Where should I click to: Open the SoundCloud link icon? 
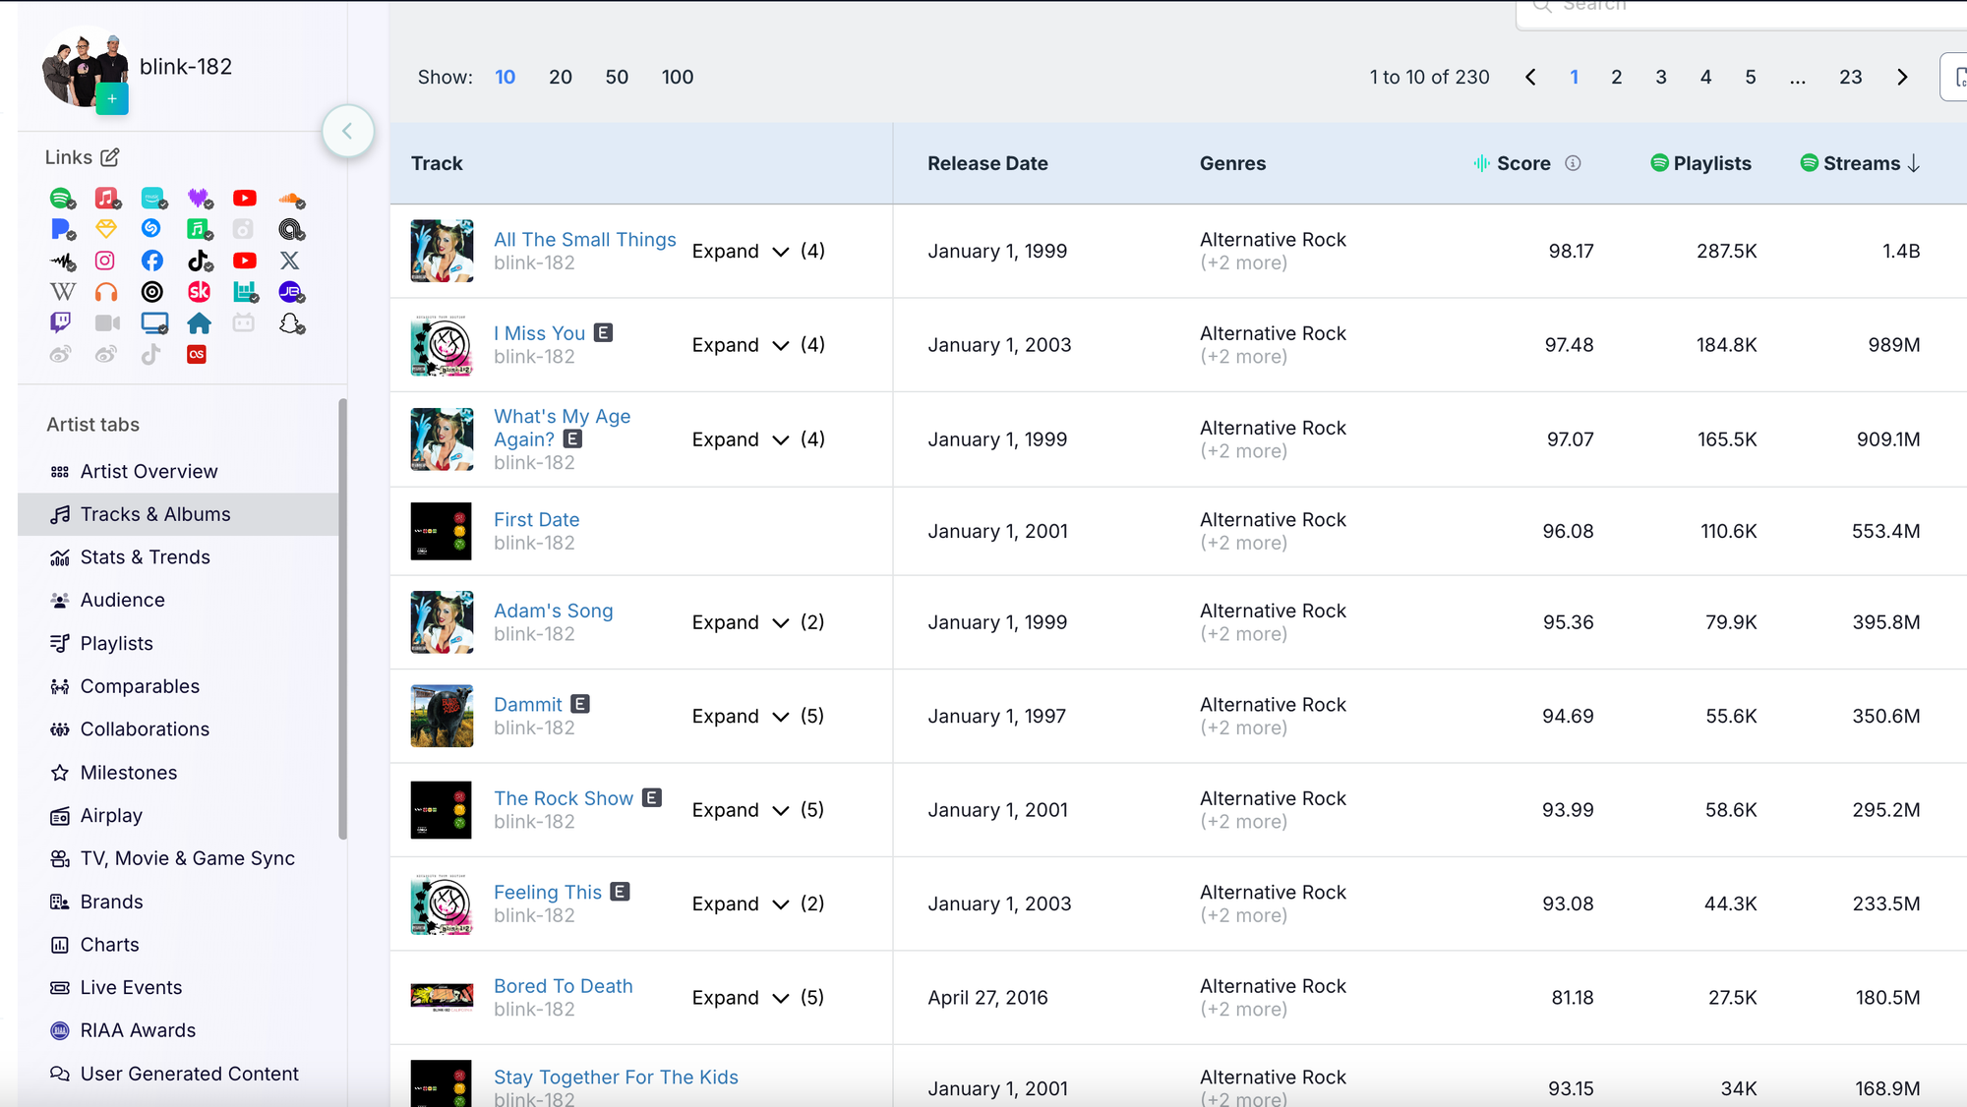pos(290,199)
